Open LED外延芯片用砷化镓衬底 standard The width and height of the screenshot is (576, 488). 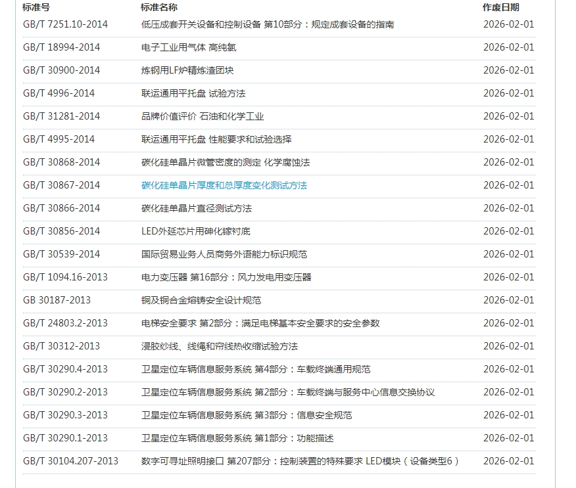(196, 231)
